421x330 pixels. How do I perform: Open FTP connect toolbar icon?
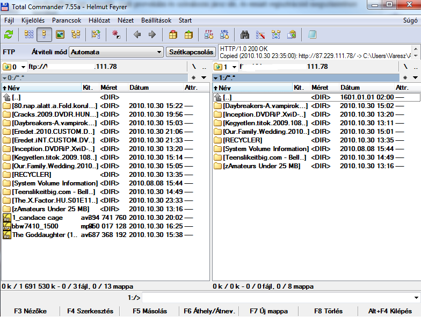(x=209, y=34)
